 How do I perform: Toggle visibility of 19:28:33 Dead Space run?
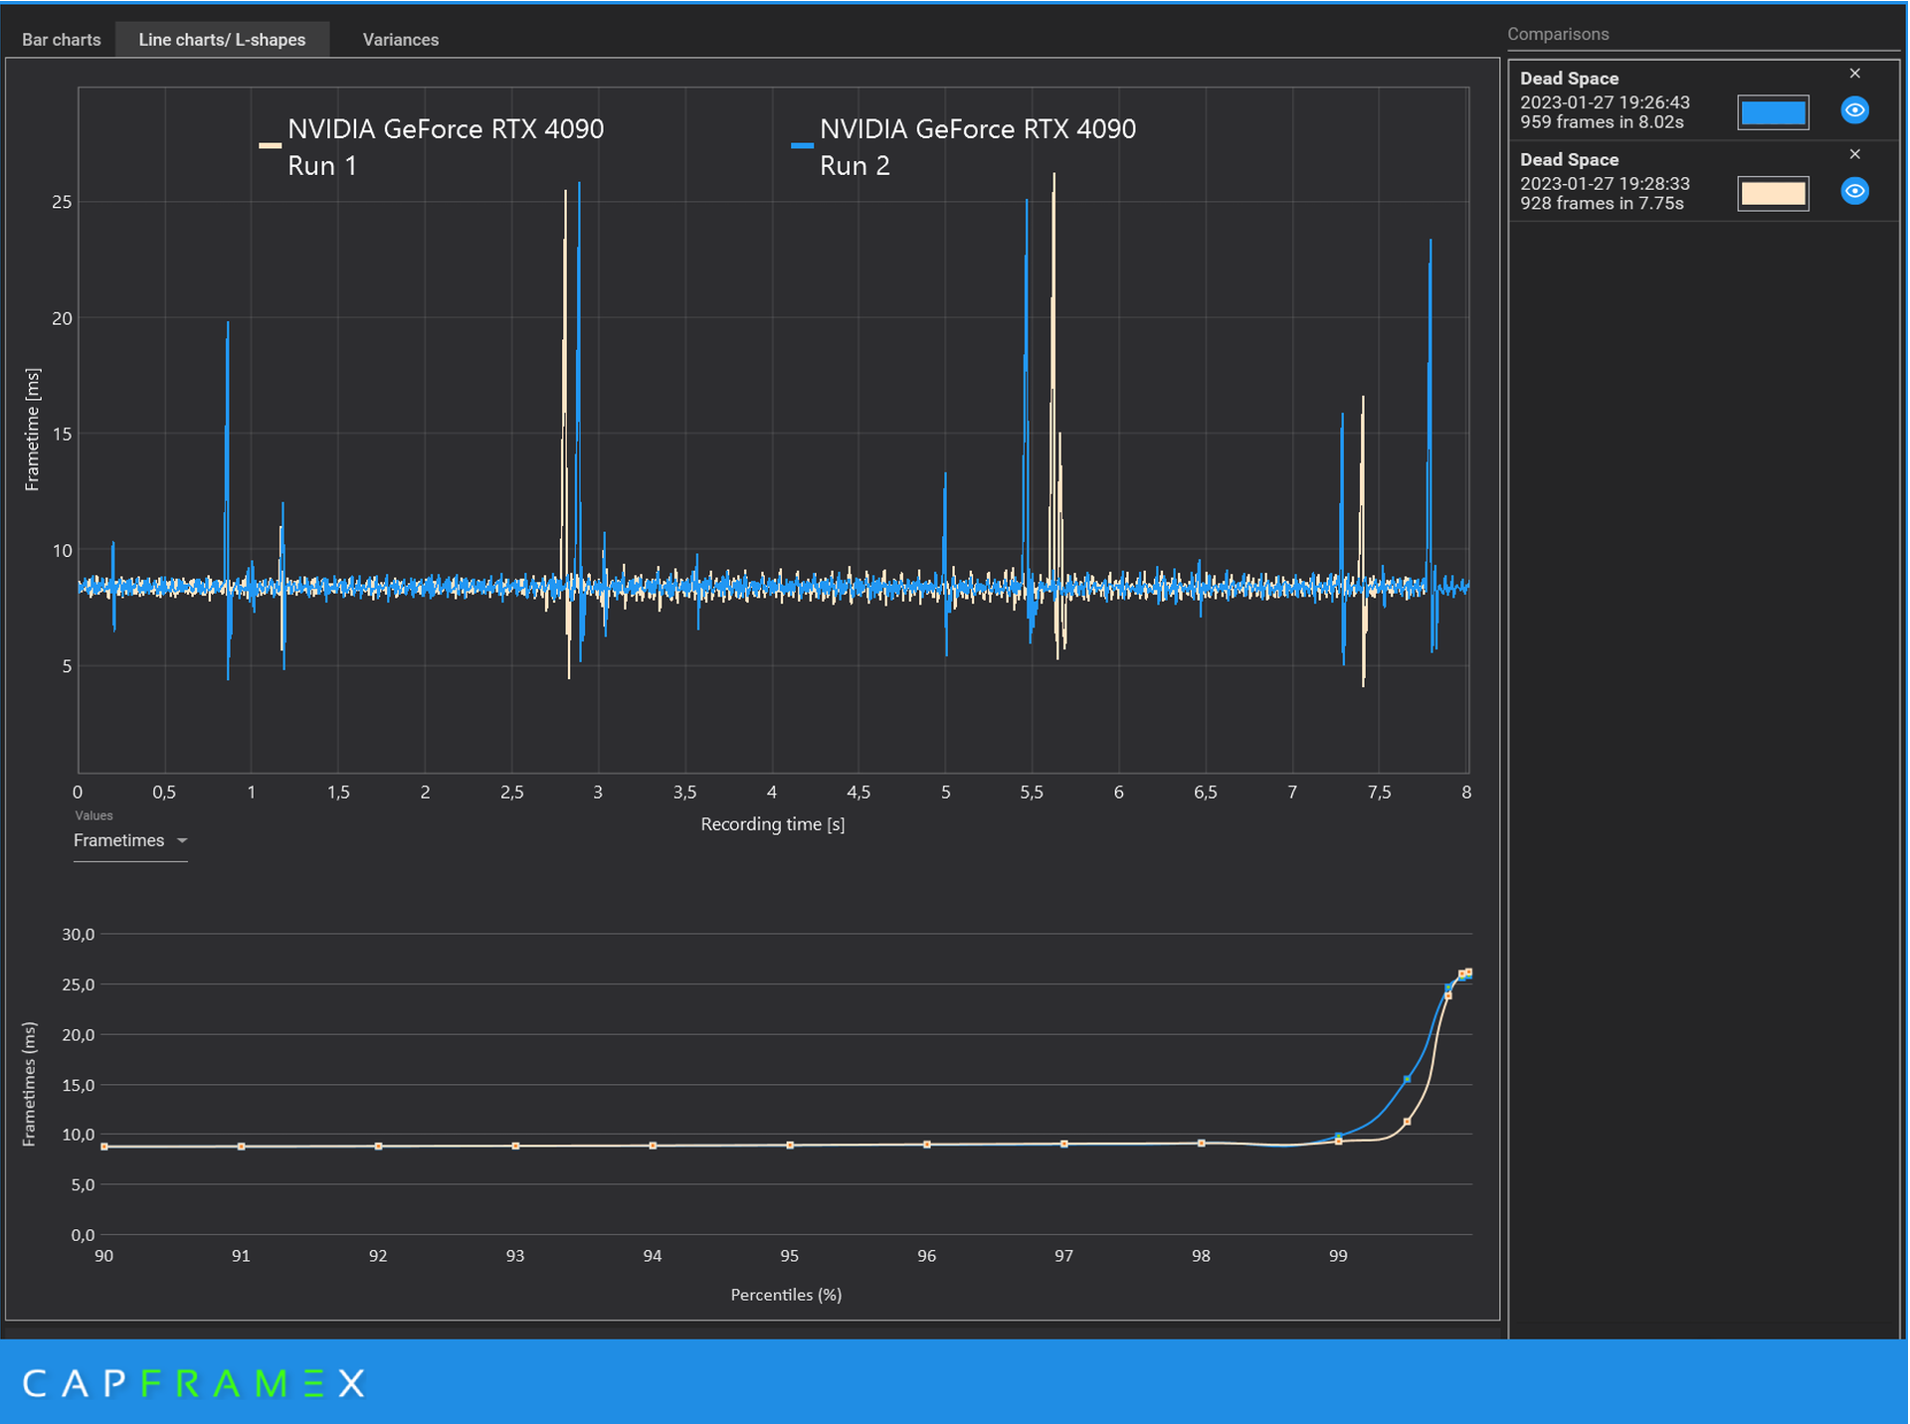pos(1854,191)
